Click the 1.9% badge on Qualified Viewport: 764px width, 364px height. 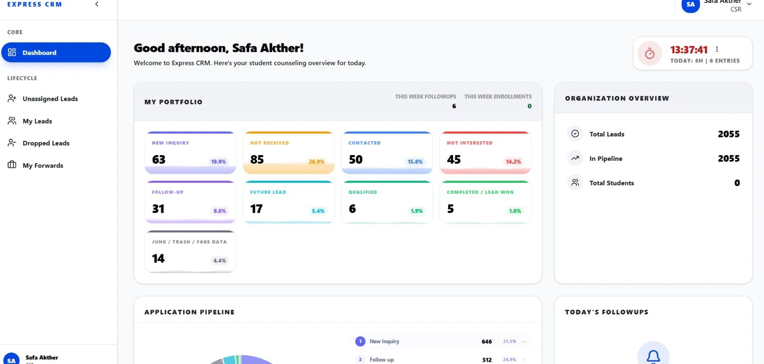click(x=416, y=211)
